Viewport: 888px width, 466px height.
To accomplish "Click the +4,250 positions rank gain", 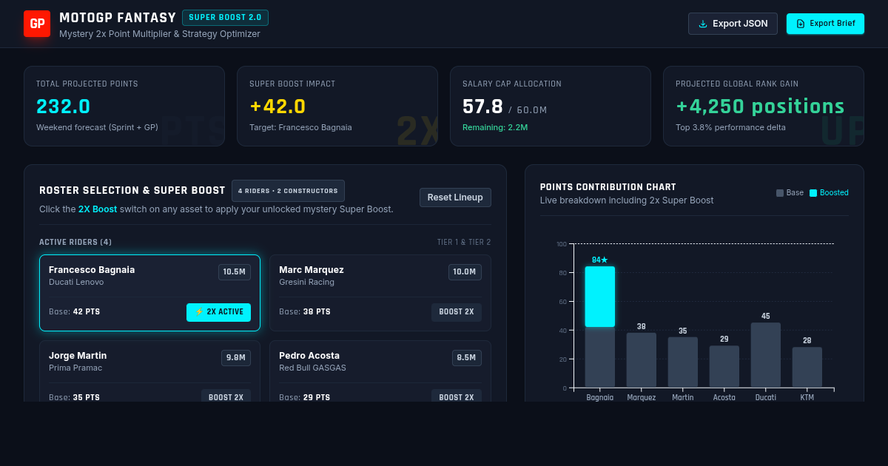I will 760,107.
